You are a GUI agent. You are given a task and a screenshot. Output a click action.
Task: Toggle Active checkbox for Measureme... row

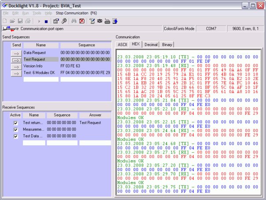(15, 130)
